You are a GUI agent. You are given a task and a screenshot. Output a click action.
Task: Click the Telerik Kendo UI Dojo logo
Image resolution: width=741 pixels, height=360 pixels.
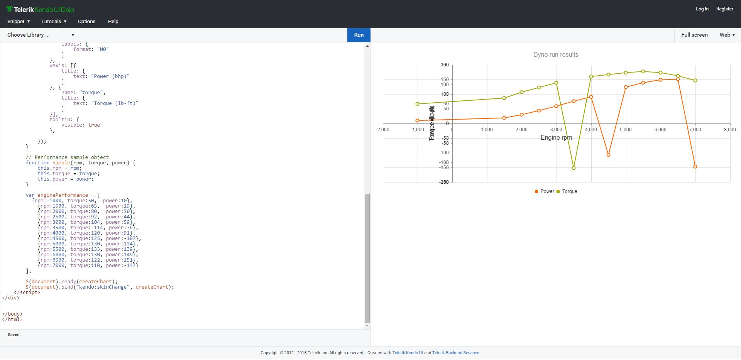[x=40, y=9]
